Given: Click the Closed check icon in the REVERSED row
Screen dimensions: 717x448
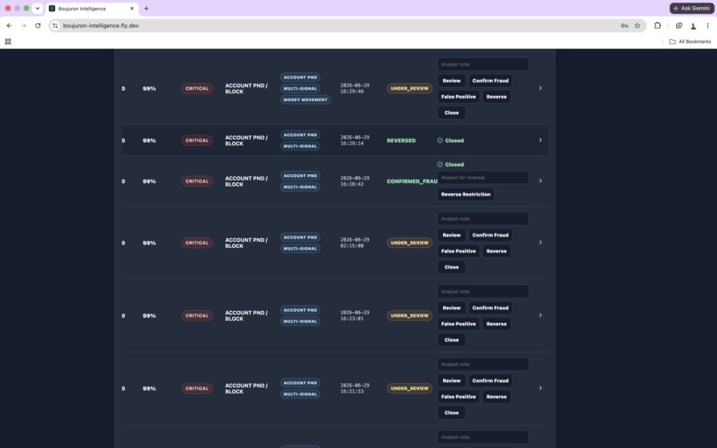Looking at the screenshot, I should click(439, 140).
